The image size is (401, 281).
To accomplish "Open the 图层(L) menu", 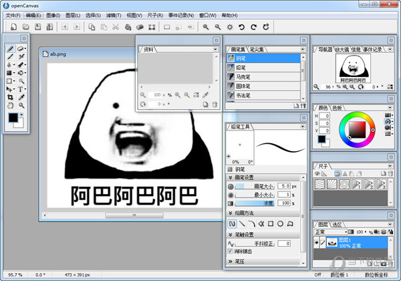I will [x=73, y=15].
